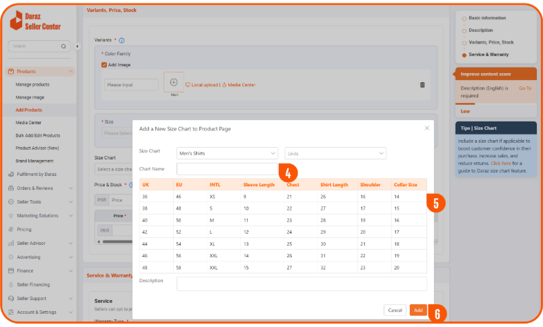
Task: Toggle the Add Image checkbox
Action: (104, 65)
